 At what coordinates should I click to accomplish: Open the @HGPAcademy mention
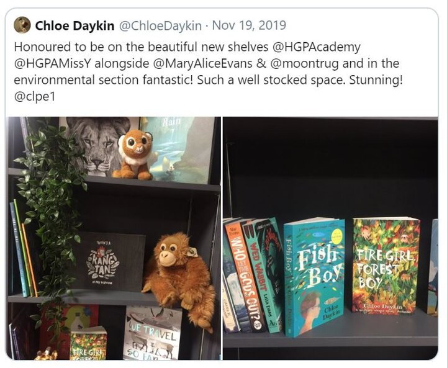tap(317, 47)
